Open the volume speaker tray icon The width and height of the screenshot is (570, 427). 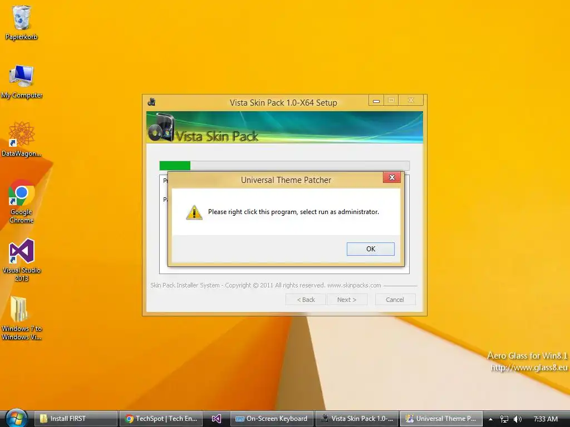click(517, 419)
